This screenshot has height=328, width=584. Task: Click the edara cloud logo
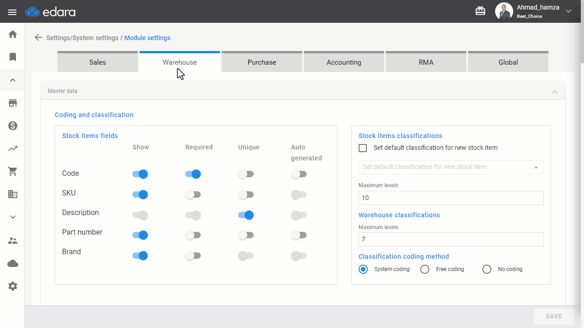pos(50,12)
